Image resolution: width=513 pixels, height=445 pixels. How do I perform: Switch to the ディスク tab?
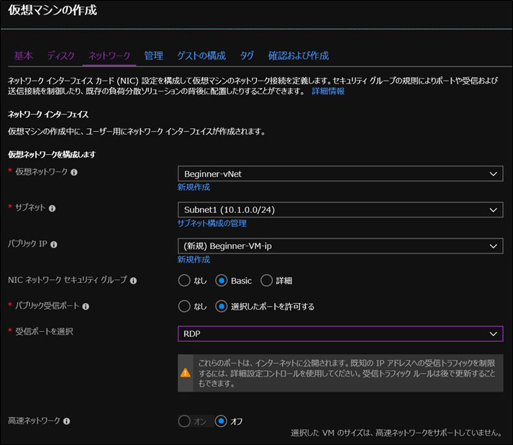[x=60, y=55]
